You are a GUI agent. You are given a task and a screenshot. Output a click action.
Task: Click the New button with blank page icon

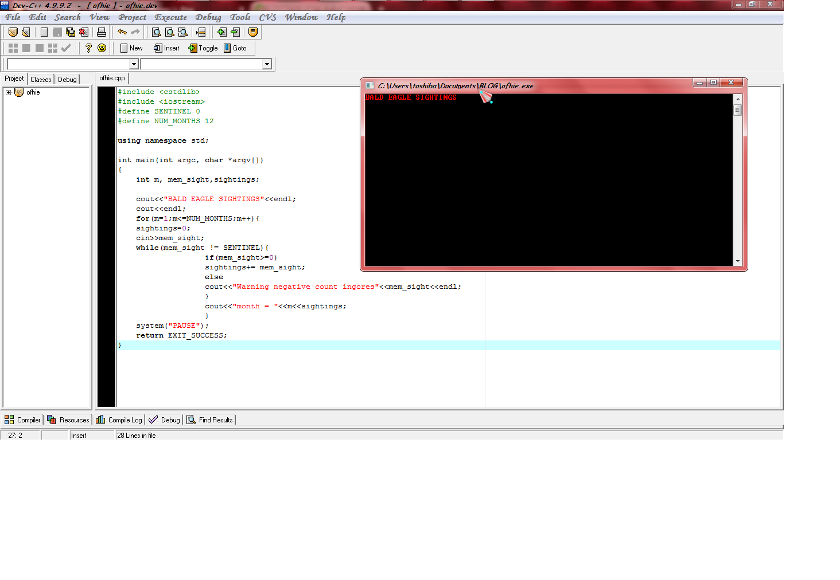pyautogui.click(x=131, y=48)
